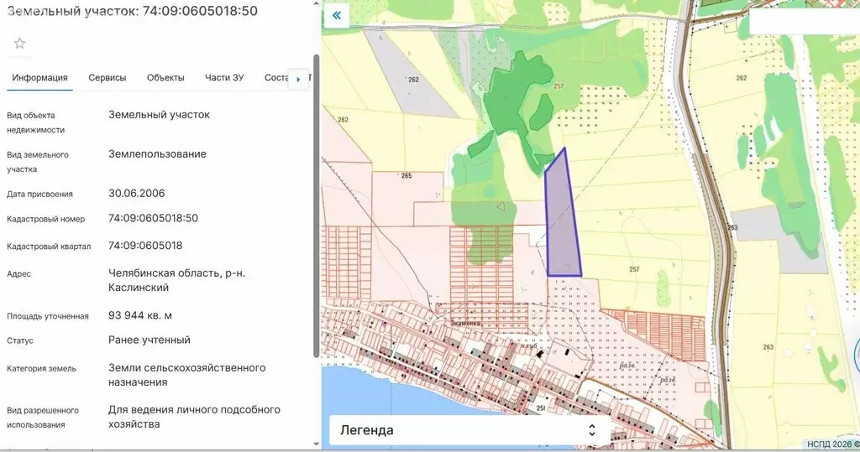The width and height of the screenshot is (860, 452).
Task: Open the Части ЗУ tab
Action: tap(224, 78)
